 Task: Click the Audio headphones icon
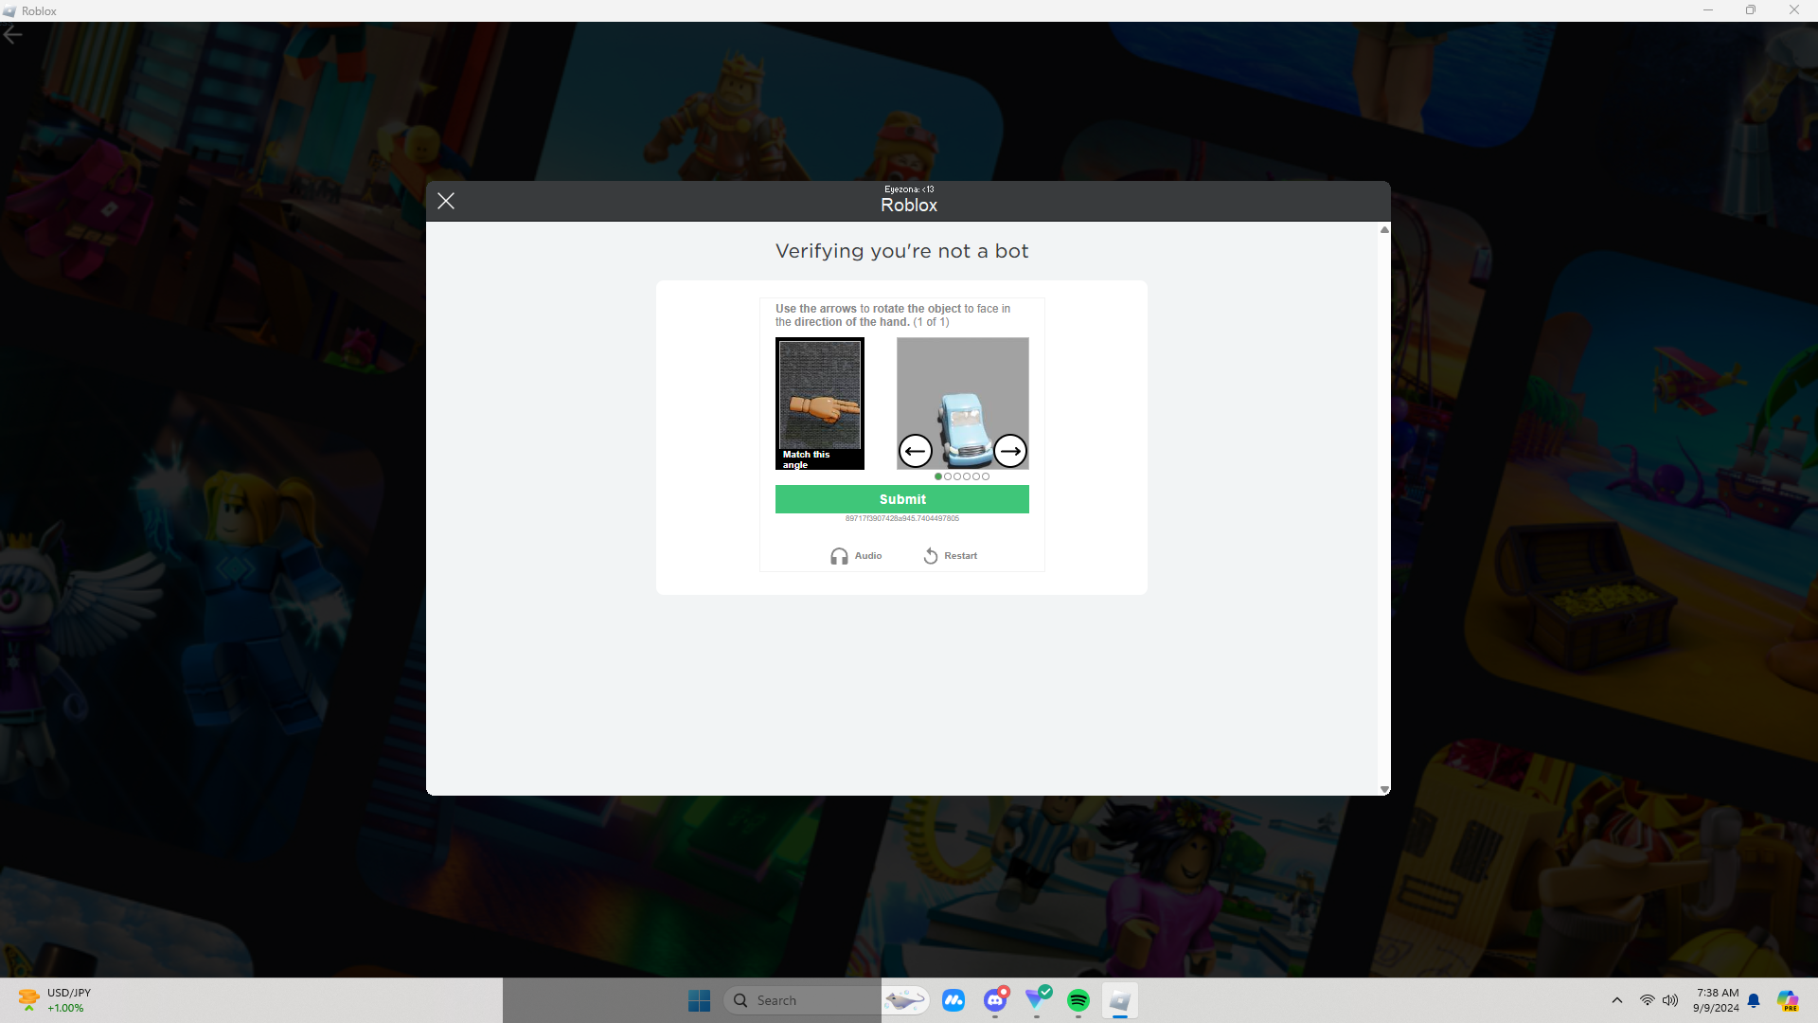coord(839,556)
